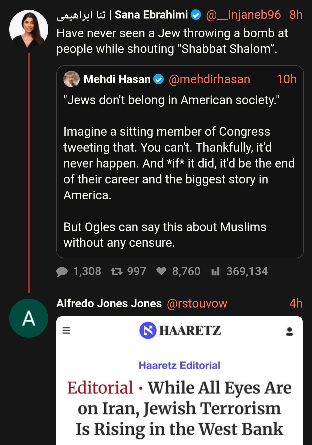
Task: Open the @rstouvow handle link
Action: click(197, 304)
